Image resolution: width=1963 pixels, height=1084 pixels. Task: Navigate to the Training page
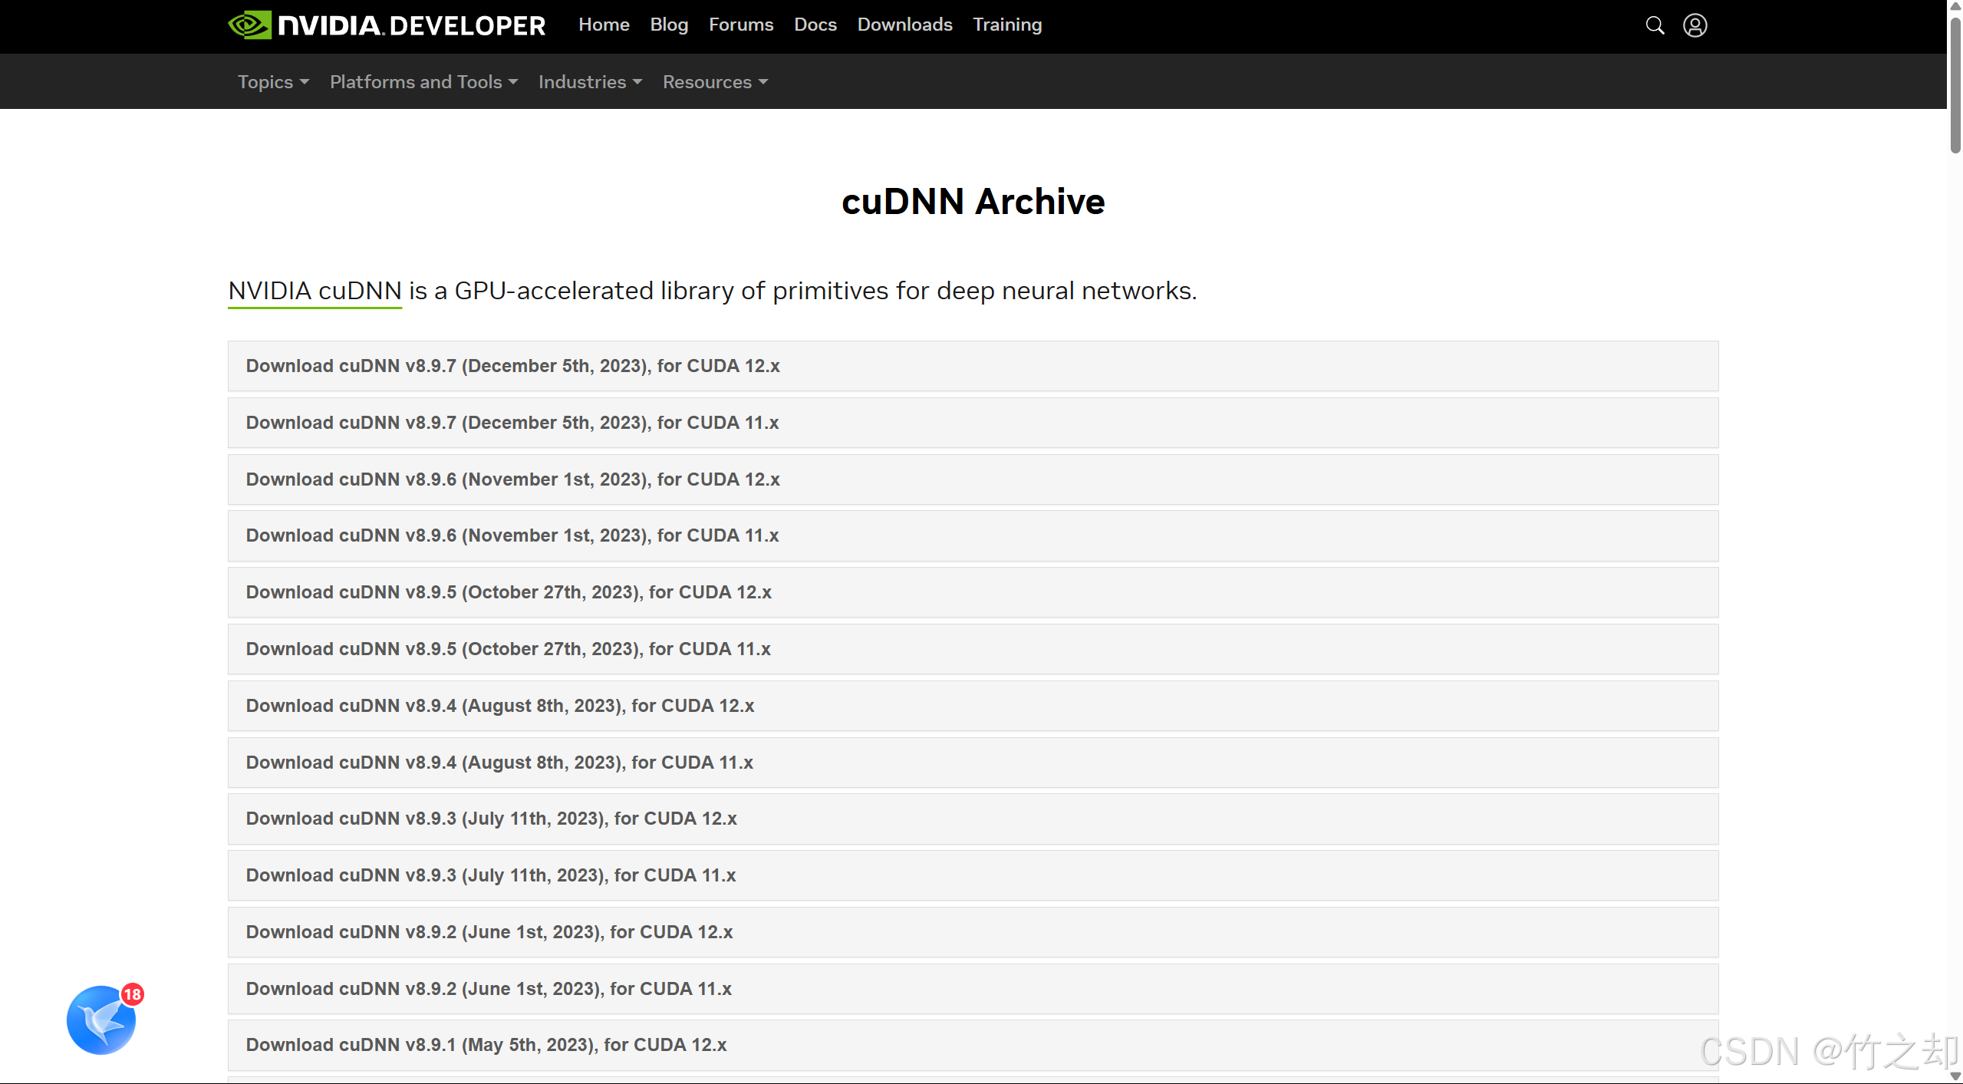click(1006, 25)
